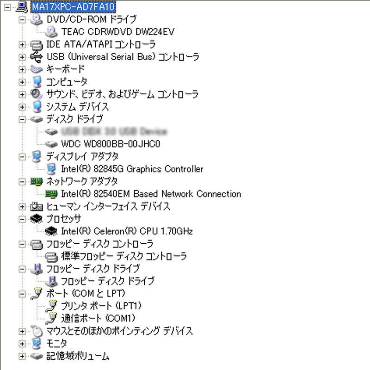Expand the システム デバイス category
Image resolution: width=370 pixels, height=370 pixels.
click(x=22, y=107)
